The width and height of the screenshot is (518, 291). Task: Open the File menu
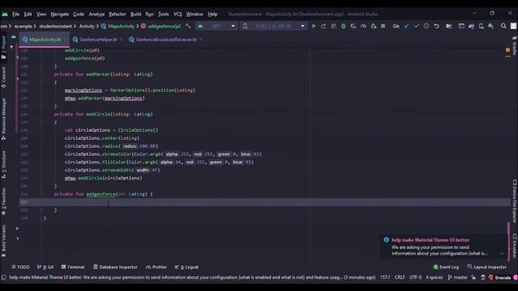click(x=15, y=15)
